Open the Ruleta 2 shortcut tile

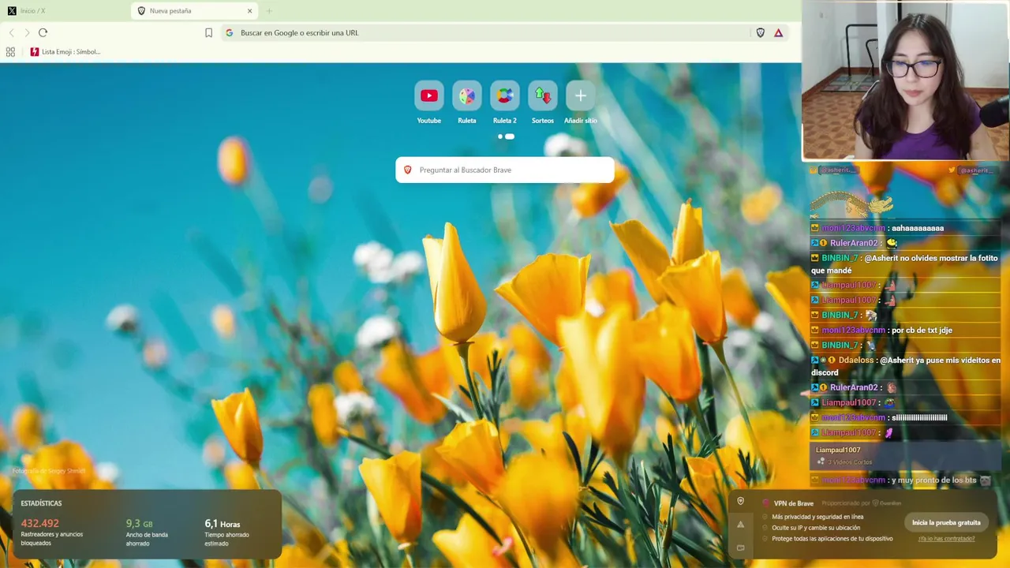pos(505,95)
